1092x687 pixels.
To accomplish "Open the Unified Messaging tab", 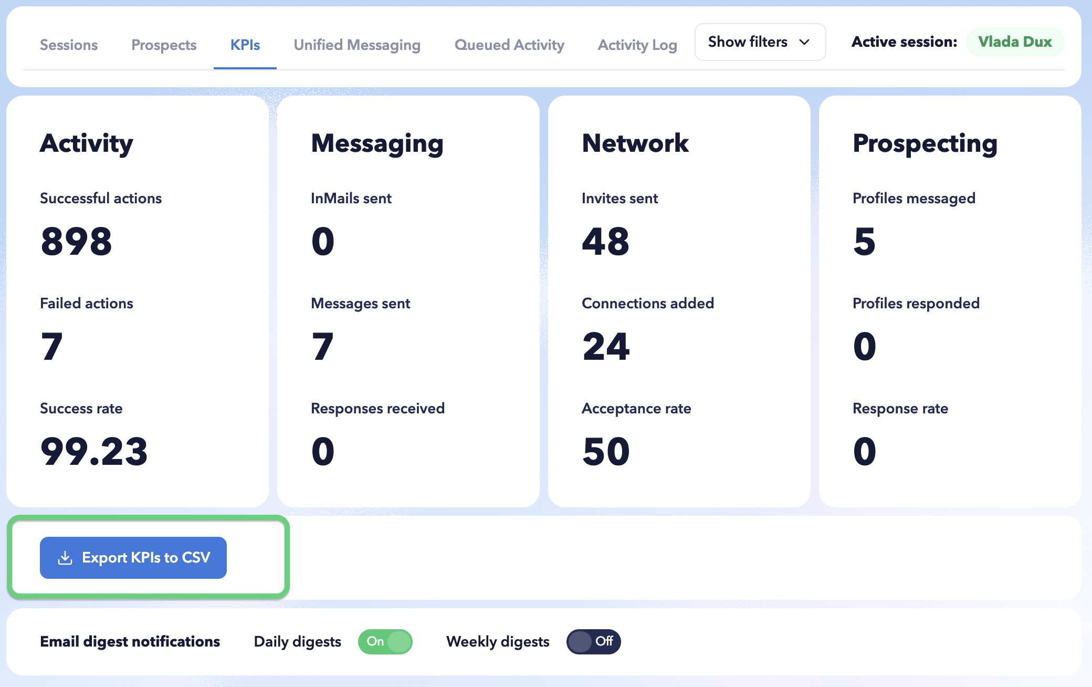I will pyautogui.click(x=357, y=45).
